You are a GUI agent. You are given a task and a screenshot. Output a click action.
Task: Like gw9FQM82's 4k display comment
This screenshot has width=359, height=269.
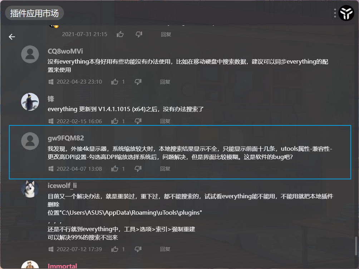point(115,169)
